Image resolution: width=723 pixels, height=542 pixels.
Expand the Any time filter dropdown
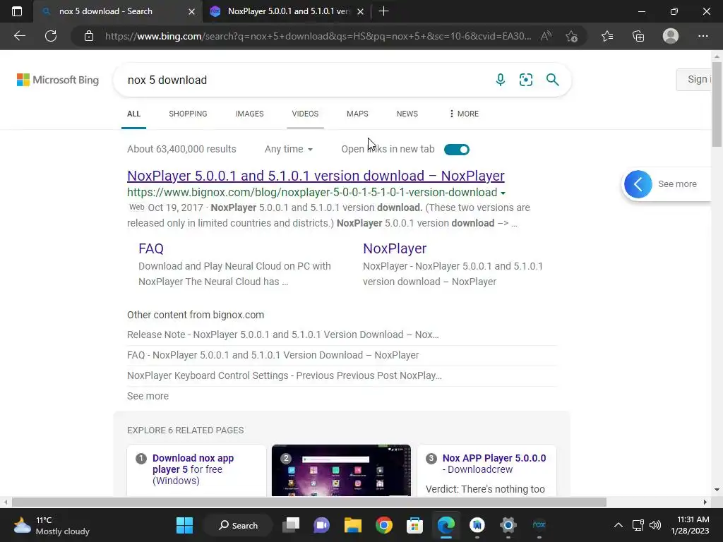(x=289, y=149)
